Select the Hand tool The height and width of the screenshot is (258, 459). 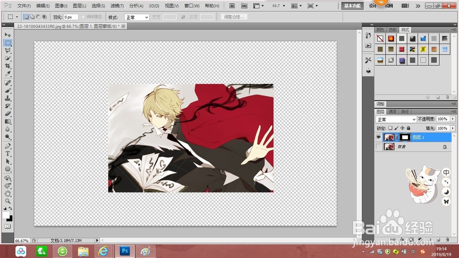pyautogui.click(x=8, y=193)
